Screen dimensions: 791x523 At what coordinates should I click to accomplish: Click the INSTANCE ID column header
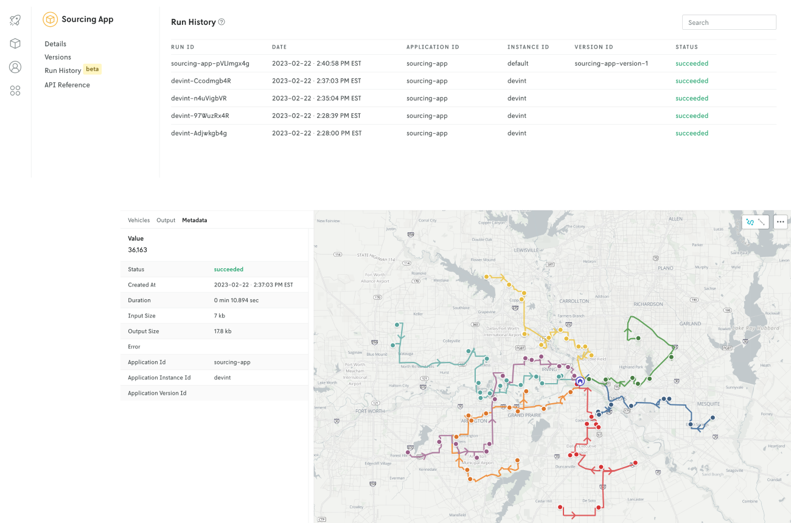coord(528,47)
